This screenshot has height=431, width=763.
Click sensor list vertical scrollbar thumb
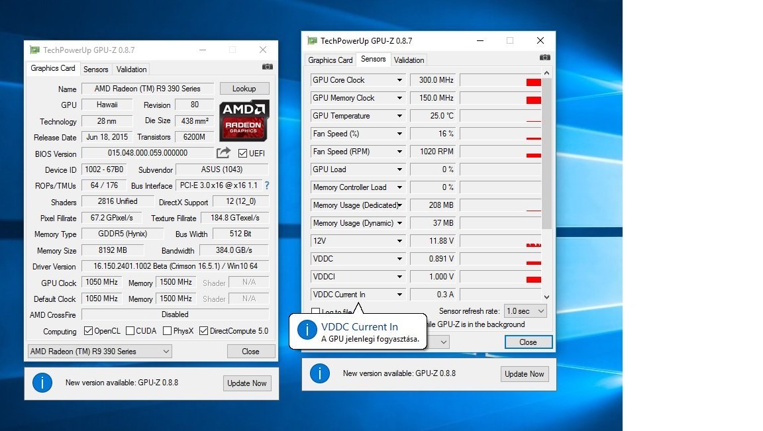click(547, 153)
